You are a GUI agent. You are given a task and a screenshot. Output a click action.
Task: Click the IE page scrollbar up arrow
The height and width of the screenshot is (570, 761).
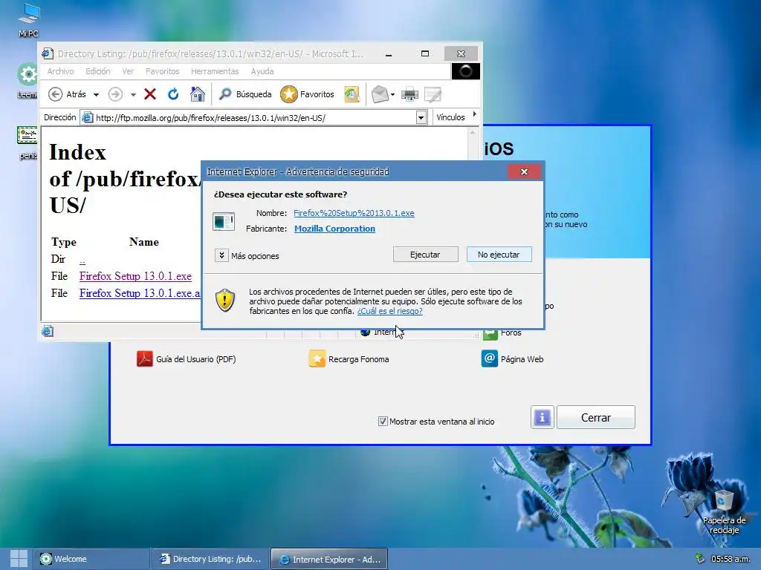click(x=473, y=132)
